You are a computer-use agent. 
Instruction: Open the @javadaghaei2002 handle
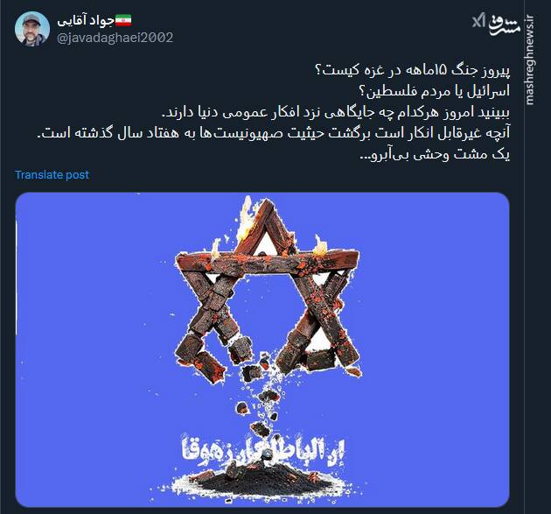tap(115, 38)
